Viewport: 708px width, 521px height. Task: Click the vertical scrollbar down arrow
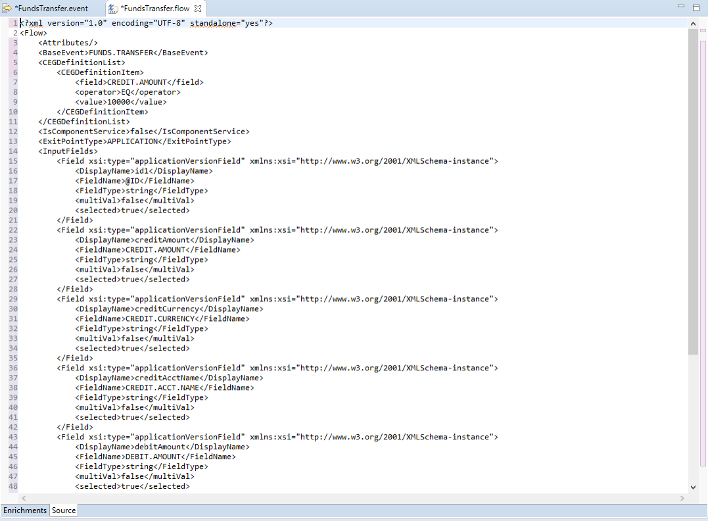tap(693, 487)
